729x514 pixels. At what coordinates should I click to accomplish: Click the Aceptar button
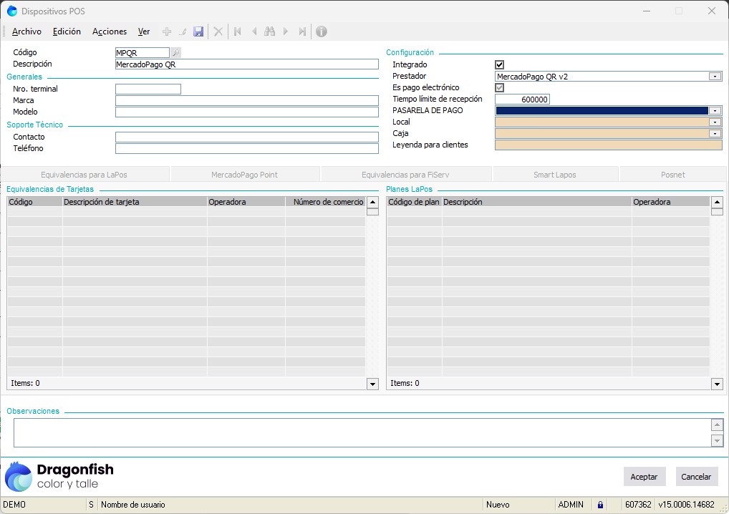[644, 477]
